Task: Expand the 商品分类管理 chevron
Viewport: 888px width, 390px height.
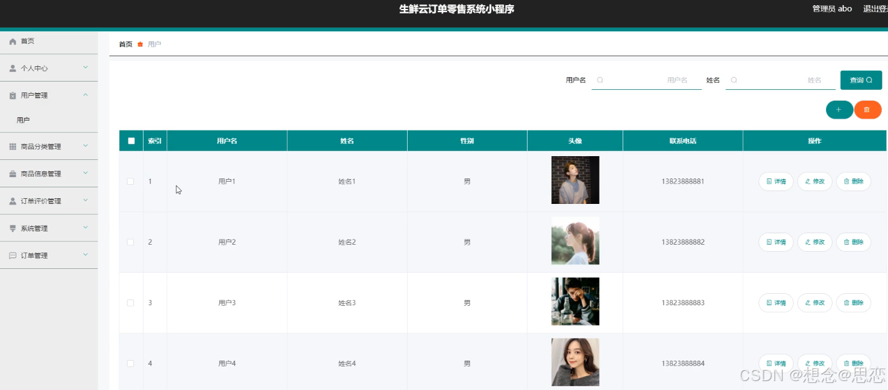Action: [x=85, y=146]
